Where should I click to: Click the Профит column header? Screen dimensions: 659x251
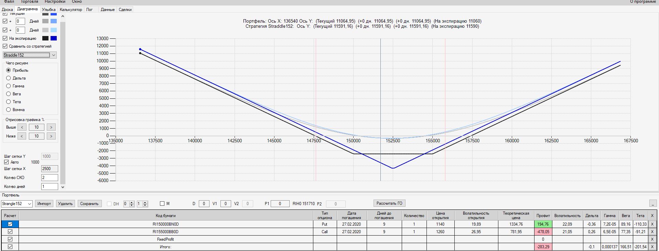(x=543, y=216)
